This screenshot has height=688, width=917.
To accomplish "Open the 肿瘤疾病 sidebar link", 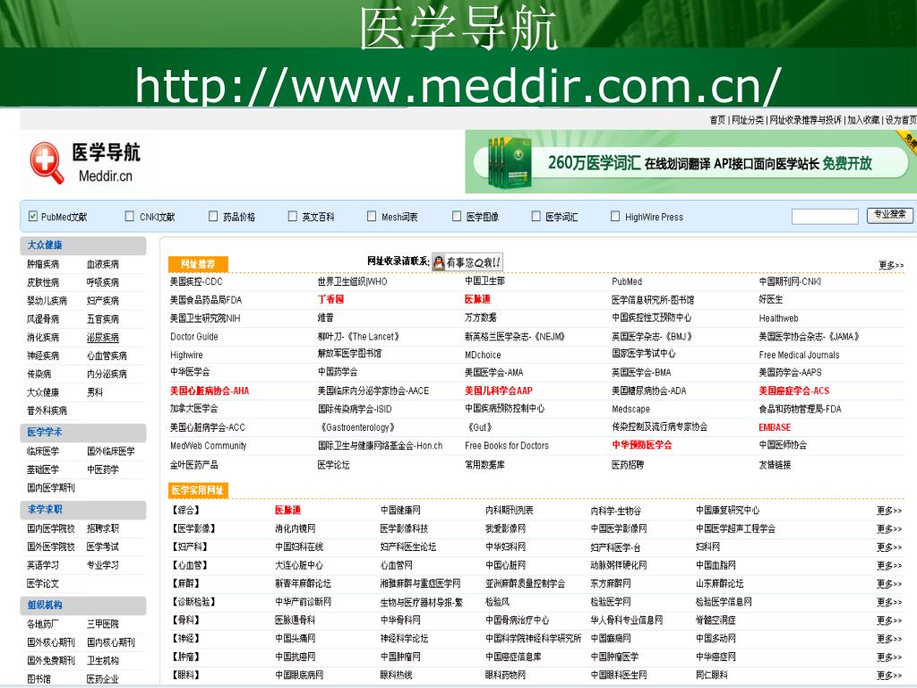I will [43, 264].
